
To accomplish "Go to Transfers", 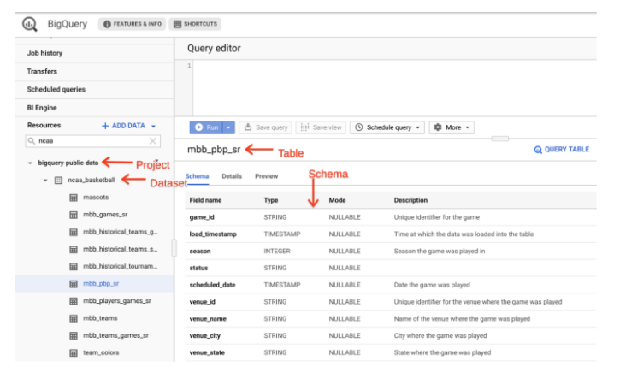I will tap(42, 71).
